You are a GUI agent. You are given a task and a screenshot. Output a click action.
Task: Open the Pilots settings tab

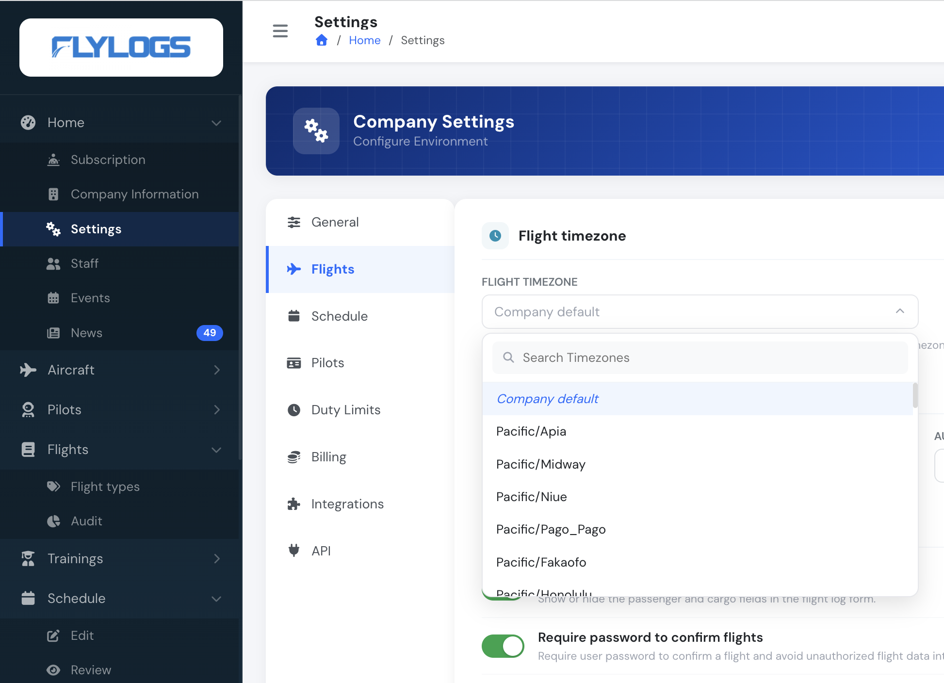pyautogui.click(x=360, y=363)
